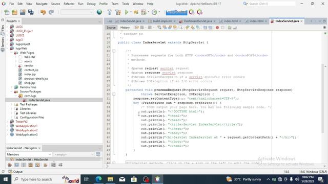This screenshot has width=328, height=184.
Task: Open the Tools menu
Action: pos(126,4)
